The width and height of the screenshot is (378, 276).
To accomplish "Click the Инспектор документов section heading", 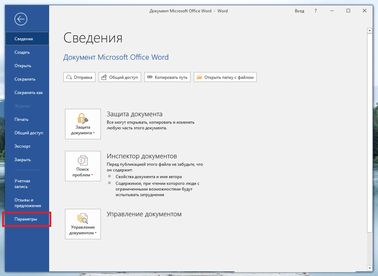I will [x=142, y=156].
